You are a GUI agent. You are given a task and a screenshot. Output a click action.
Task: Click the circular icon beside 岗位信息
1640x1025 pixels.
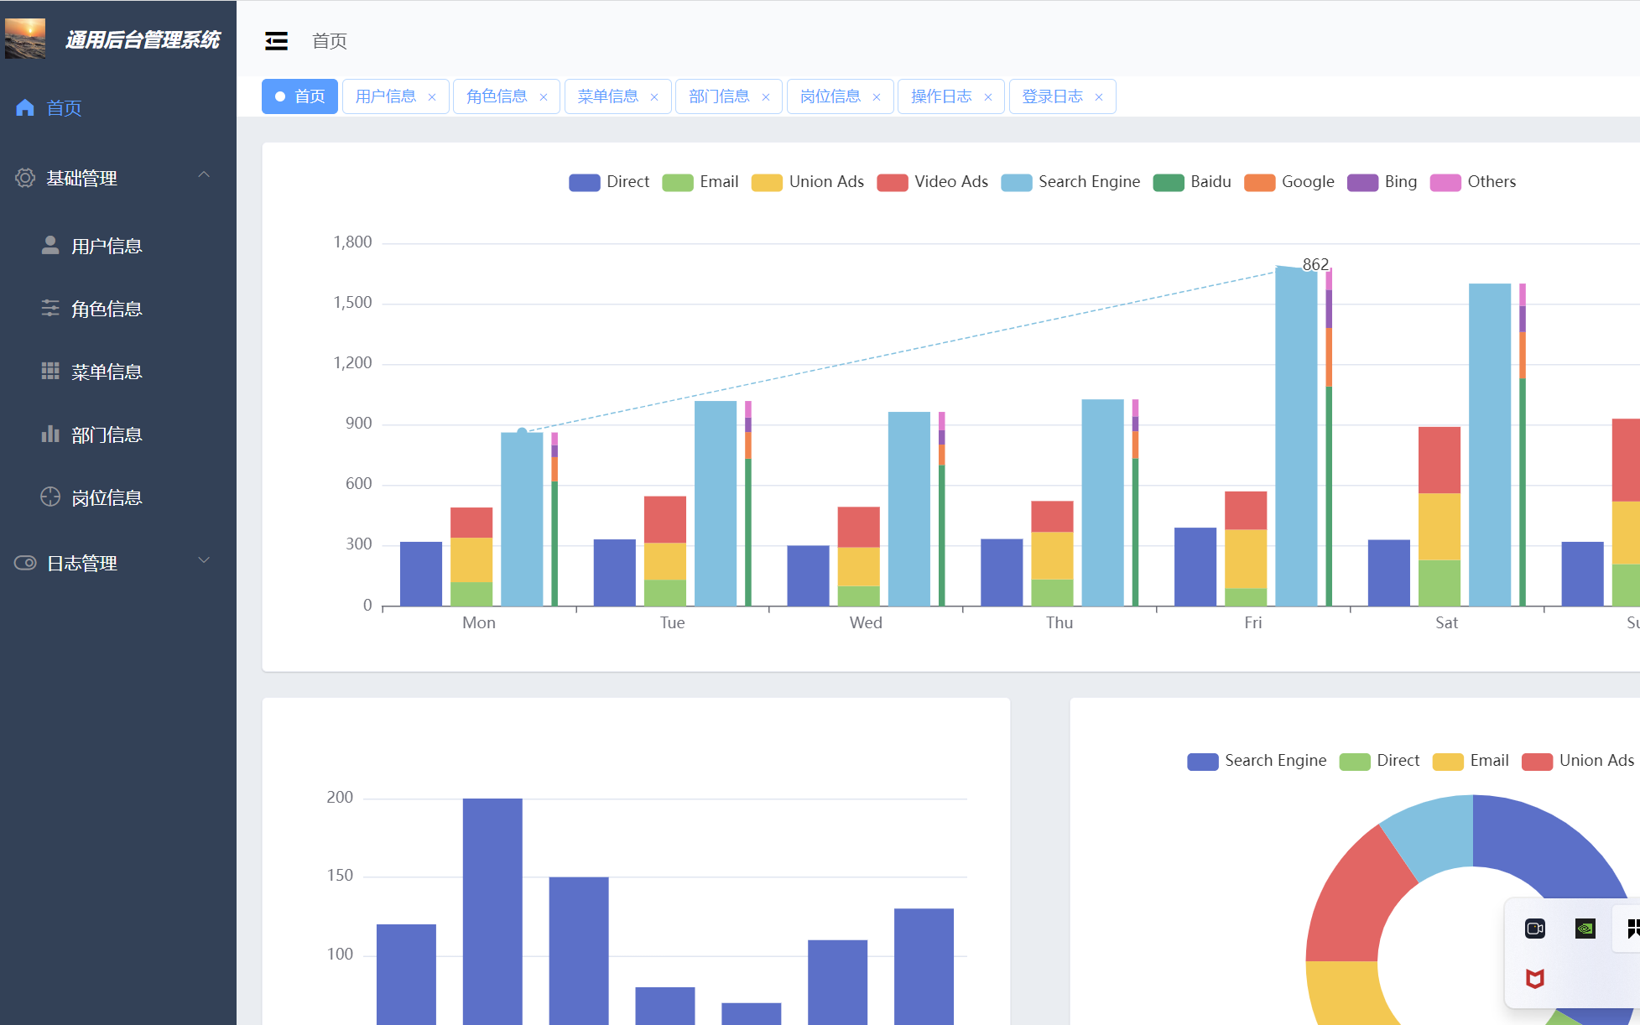(50, 497)
